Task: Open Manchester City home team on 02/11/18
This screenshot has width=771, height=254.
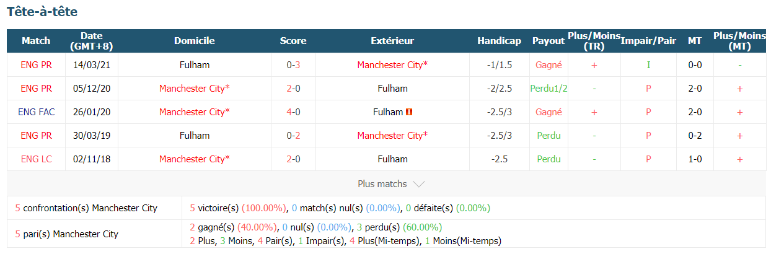Action: 195,159
